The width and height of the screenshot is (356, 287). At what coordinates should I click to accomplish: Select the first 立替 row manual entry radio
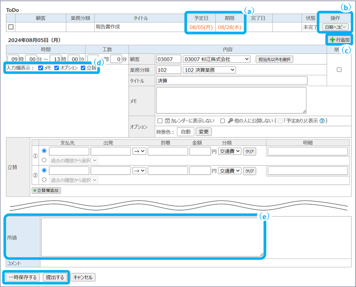click(x=44, y=151)
